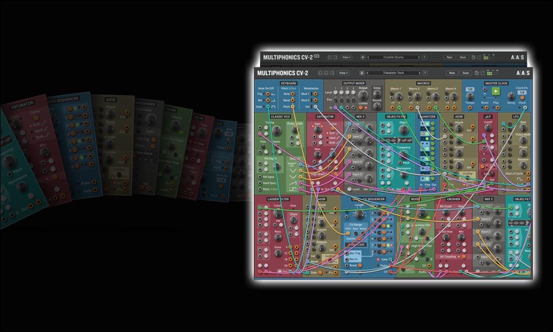Click the FM Input jack in Classic VCO

[x=259, y=177]
